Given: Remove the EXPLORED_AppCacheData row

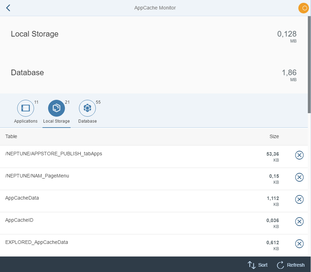Looking at the screenshot, I should point(299,244).
